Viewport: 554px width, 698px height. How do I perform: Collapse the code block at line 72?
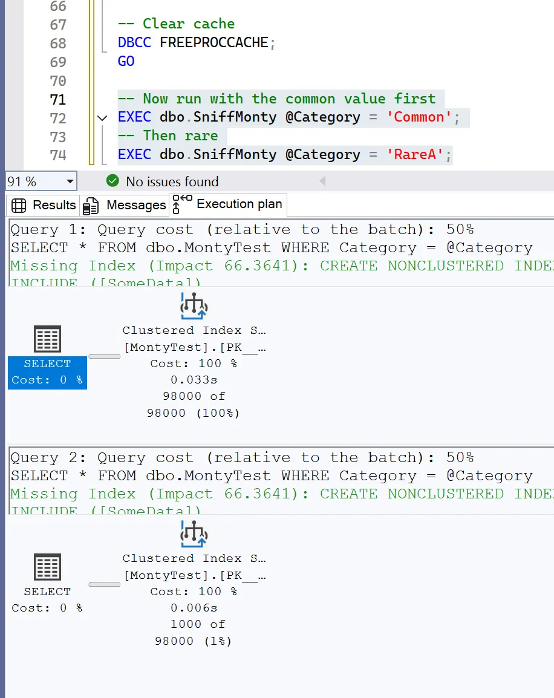click(x=102, y=118)
